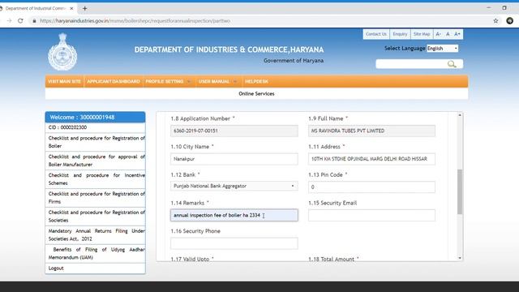Bookmark this page with the star icon

click(495, 21)
